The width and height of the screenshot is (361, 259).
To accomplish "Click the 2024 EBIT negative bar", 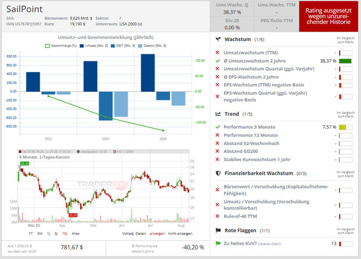I will coord(106,106).
